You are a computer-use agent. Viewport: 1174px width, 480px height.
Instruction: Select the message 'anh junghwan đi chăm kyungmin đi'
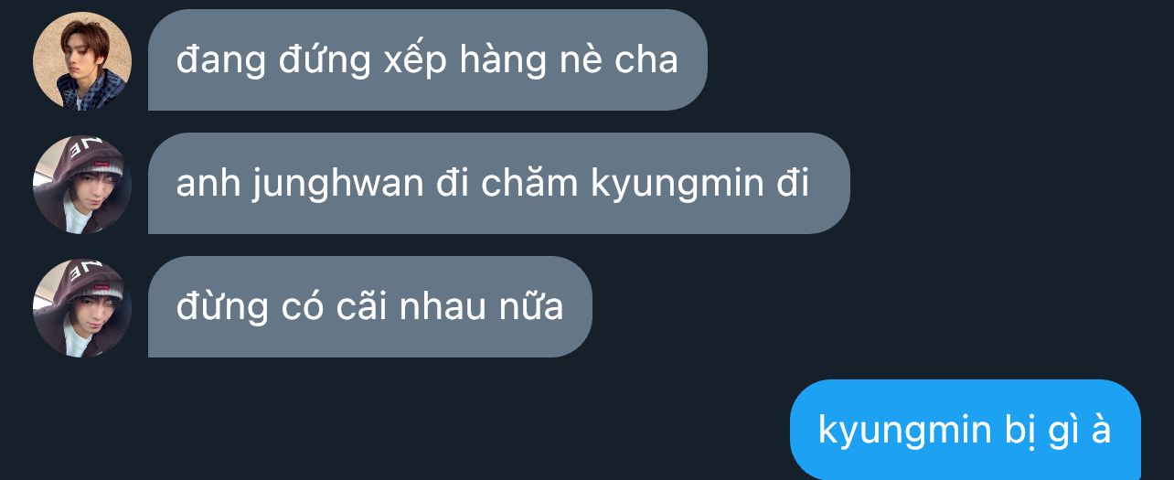[x=499, y=184]
